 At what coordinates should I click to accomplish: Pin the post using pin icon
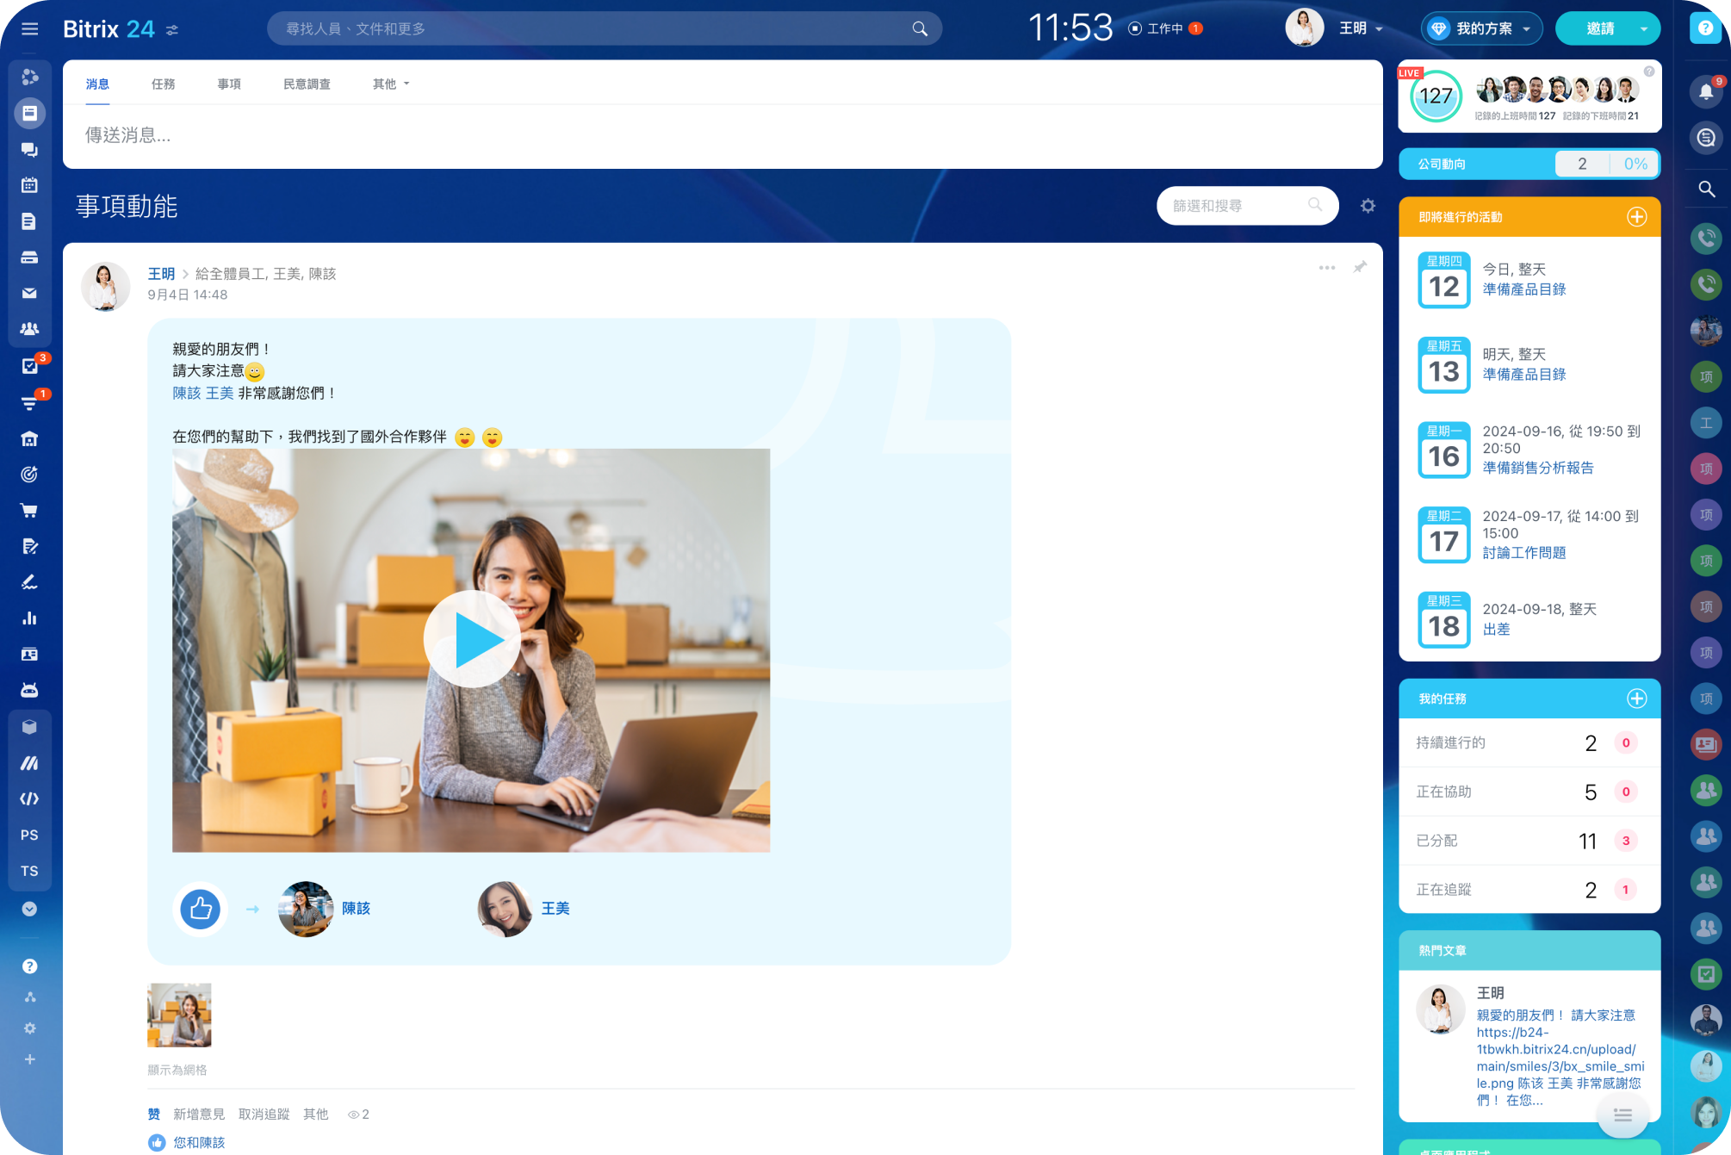coord(1360,268)
